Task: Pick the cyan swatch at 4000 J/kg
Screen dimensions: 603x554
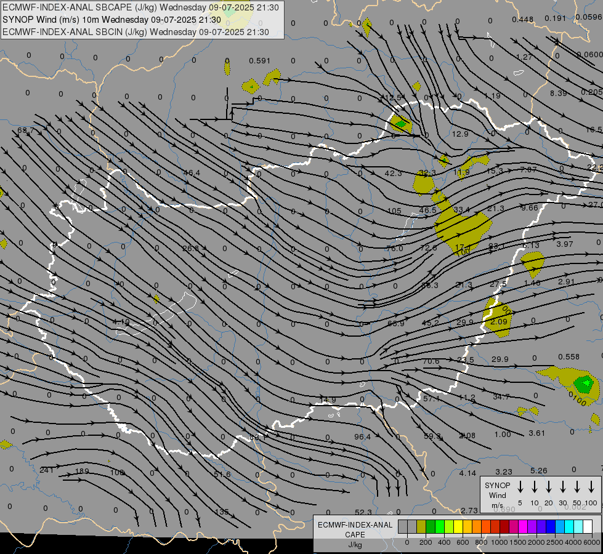Action: click(x=569, y=527)
